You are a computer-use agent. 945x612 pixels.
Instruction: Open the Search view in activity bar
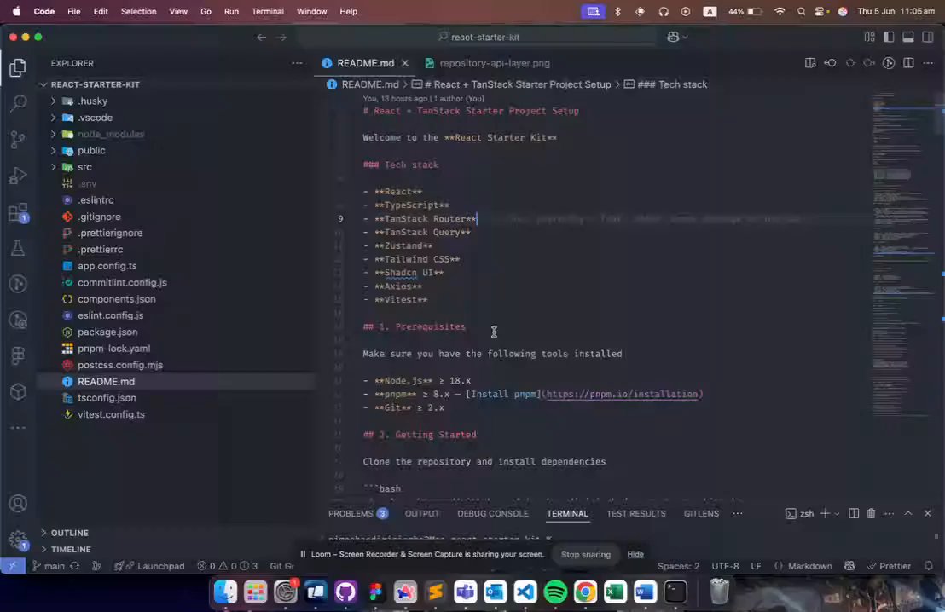click(18, 104)
